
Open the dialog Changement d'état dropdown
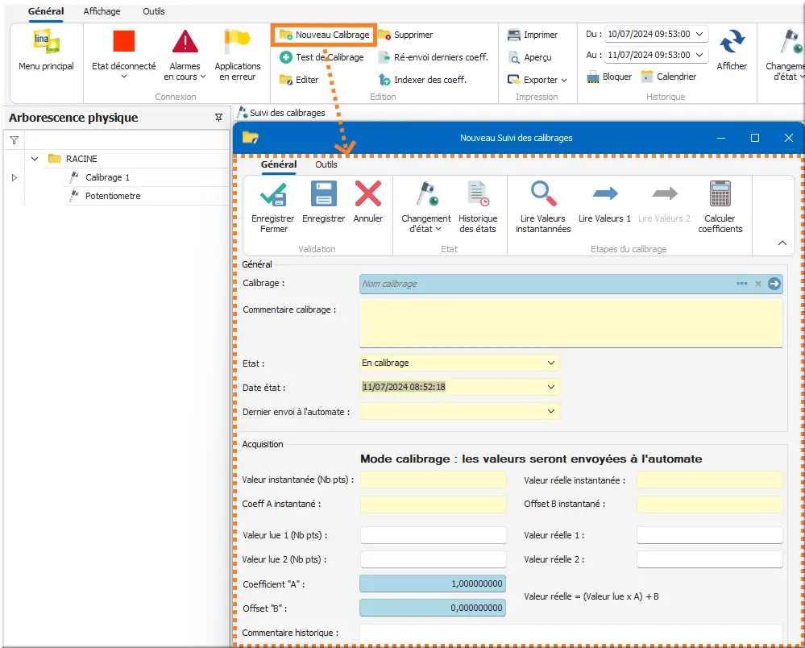tap(426, 207)
